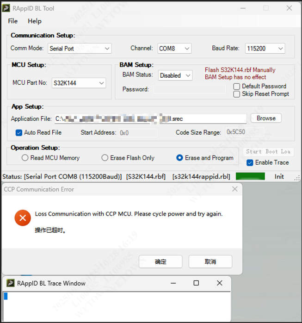Viewport: 302px width, 323px height.
Task: Click the Code Size Range field 0x5C50
Action: click(245, 132)
